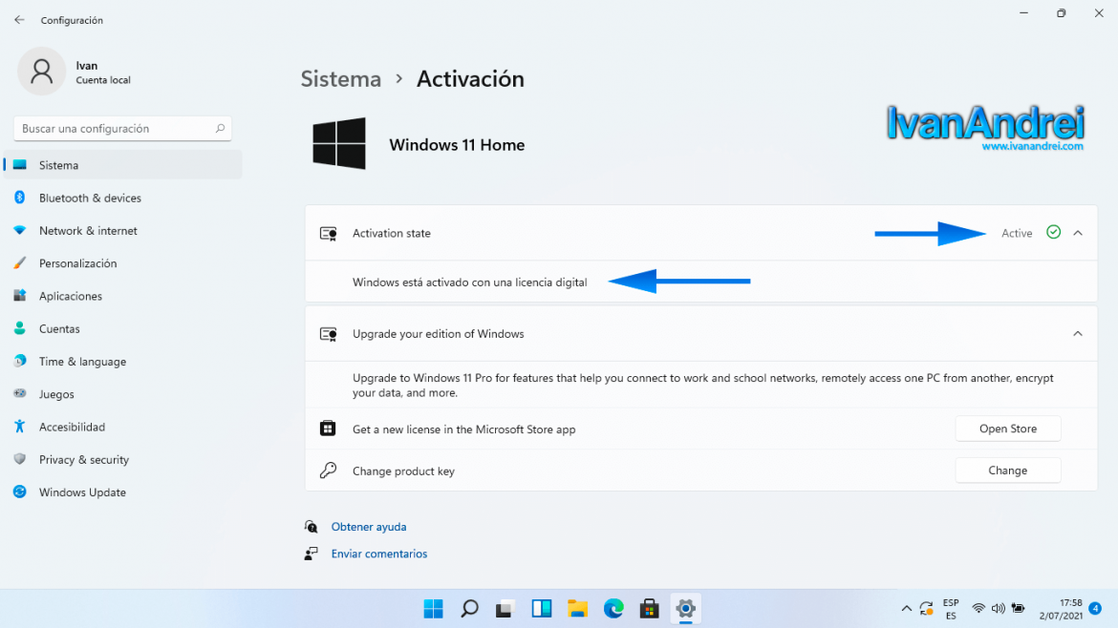Open the Obtener ayuda link
The image size is (1118, 628).
point(367,526)
